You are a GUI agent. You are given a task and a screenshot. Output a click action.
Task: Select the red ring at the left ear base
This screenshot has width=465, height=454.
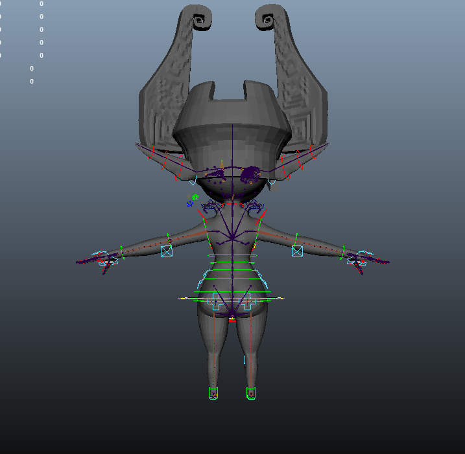tap(179, 168)
